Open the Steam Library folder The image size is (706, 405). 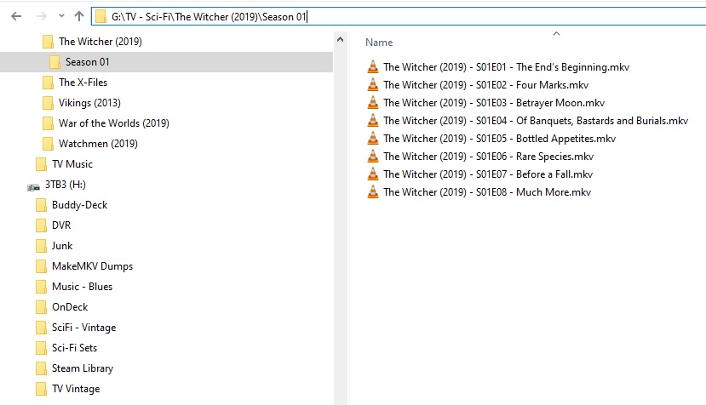83,368
